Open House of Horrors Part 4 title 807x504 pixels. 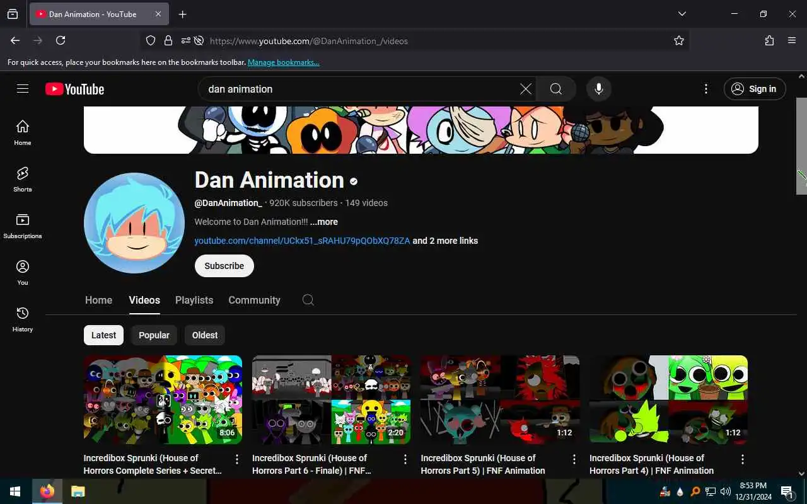(651, 464)
